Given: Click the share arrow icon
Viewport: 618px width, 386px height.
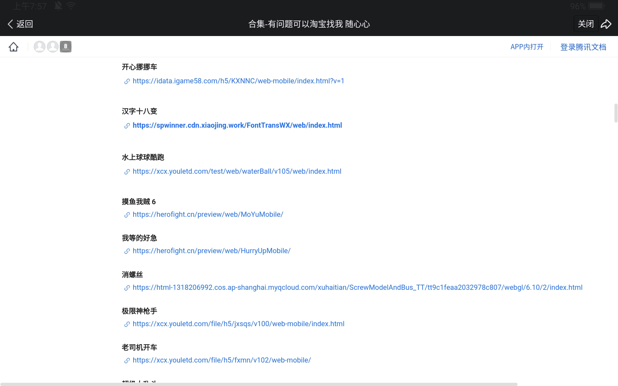Looking at the screenshot, I should coord(606,24).
